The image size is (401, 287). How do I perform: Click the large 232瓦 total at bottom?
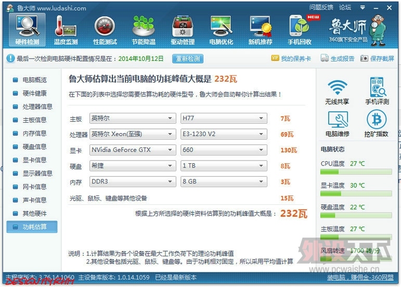293,213
